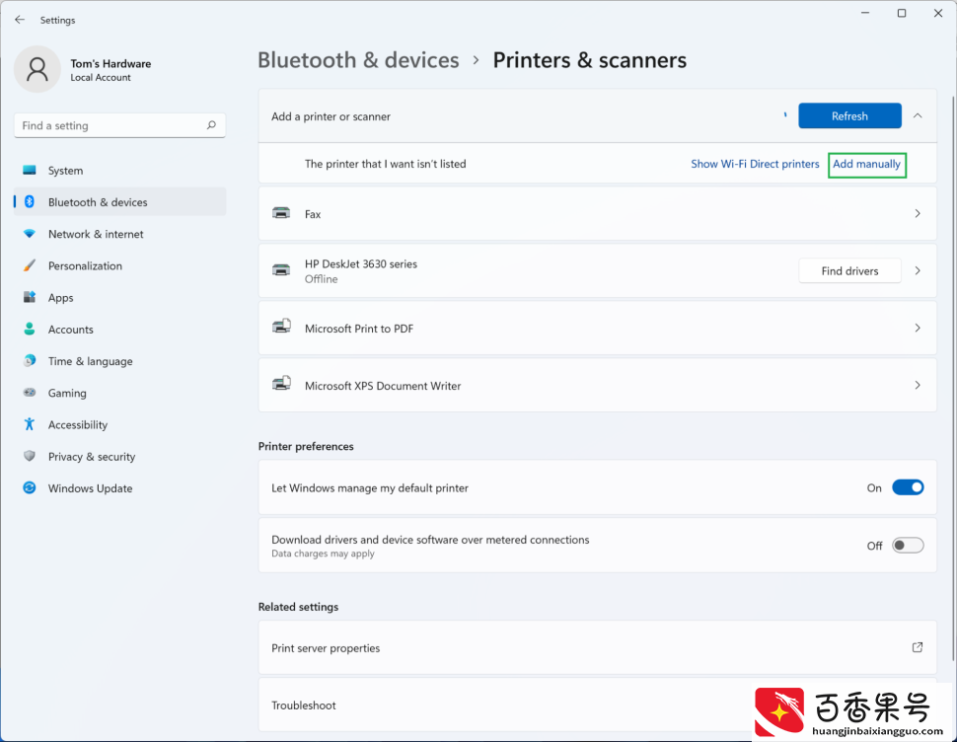Image resolution: width=957 pixels, height=742 pixels.
Task: Go to Network & internet settings
Action: (x=120, y=234)
